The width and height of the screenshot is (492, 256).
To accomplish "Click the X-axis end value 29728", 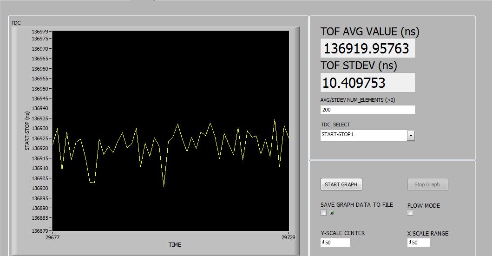I will coord(289,237).
